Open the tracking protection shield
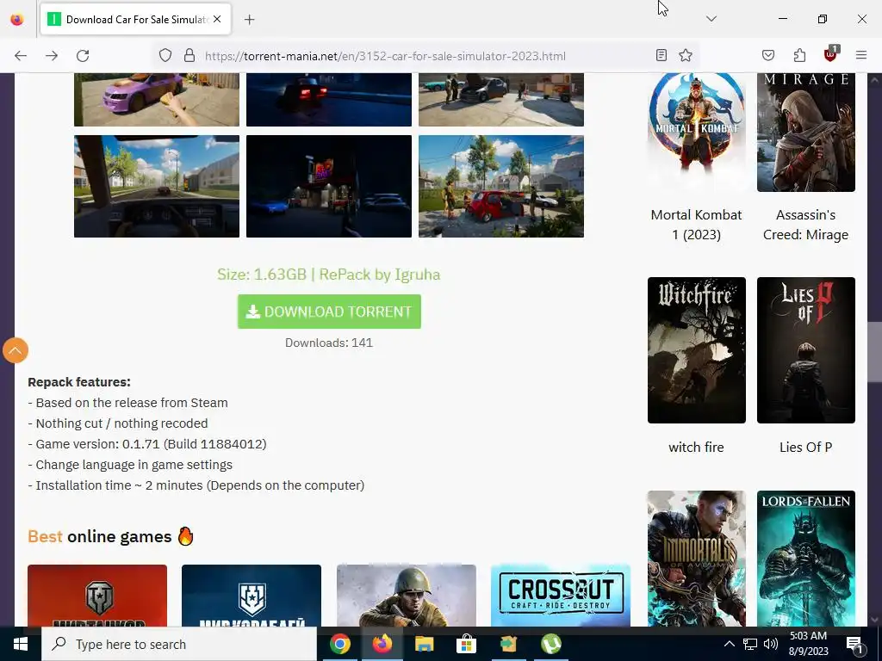882x661 pixels. tap(165, 56)
